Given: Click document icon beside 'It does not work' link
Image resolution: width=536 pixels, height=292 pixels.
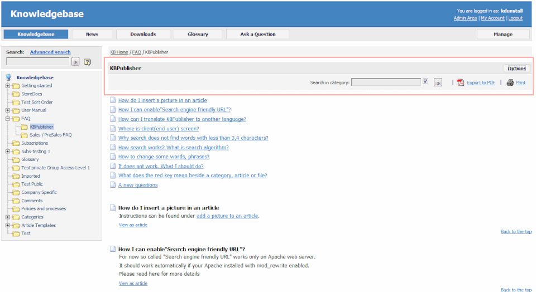Looking at the screenshot, I should coord(113,166).
